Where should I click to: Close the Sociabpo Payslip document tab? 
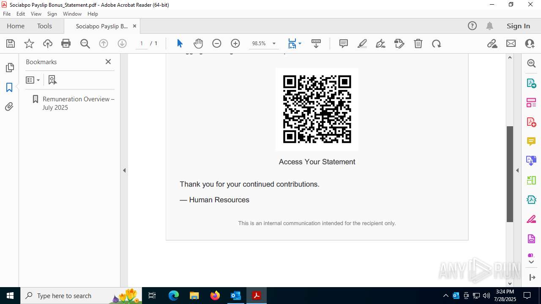(134, 26)
